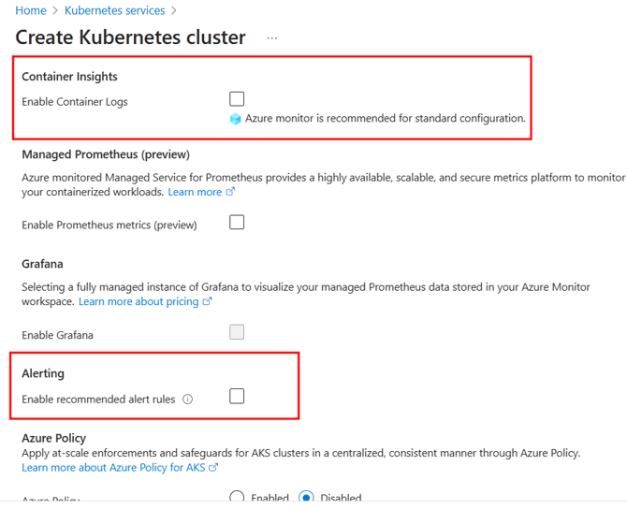Click the Create Kubernetes cluster page title

coord(130,37)
